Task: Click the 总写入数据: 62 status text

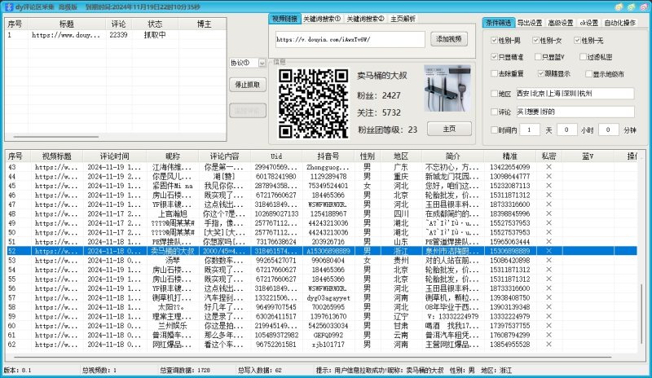Action: [x=260, y=370]
